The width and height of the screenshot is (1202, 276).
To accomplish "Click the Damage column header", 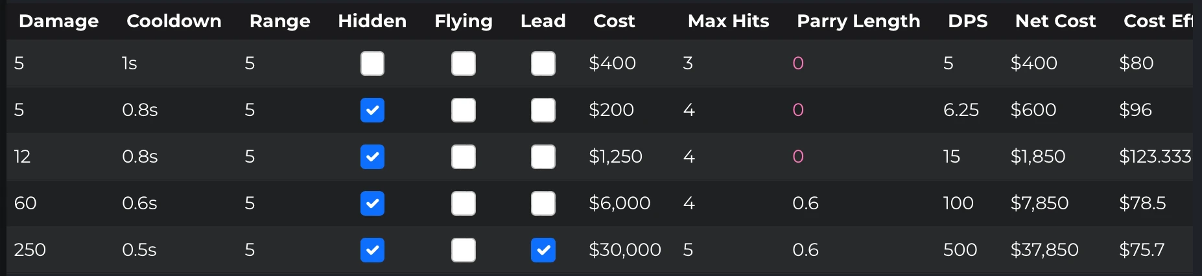I will pyautogui.click(x=59, y=21).
